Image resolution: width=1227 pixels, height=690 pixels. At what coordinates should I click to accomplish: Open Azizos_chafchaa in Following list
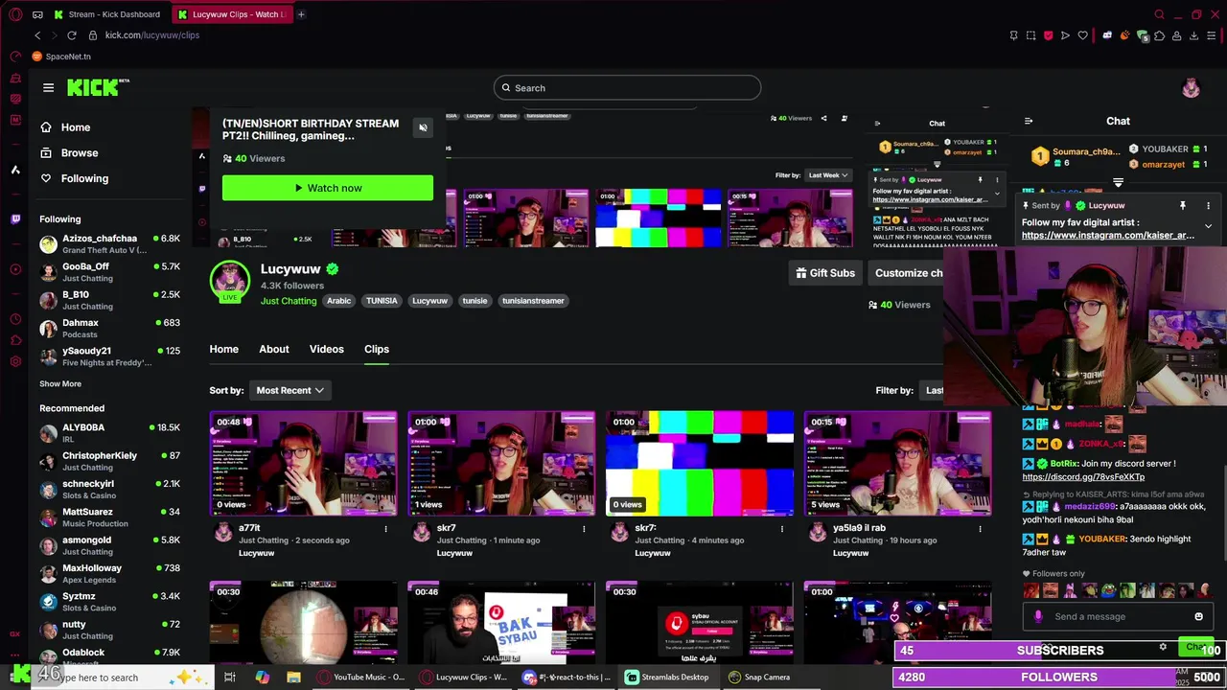pos(110,243)
